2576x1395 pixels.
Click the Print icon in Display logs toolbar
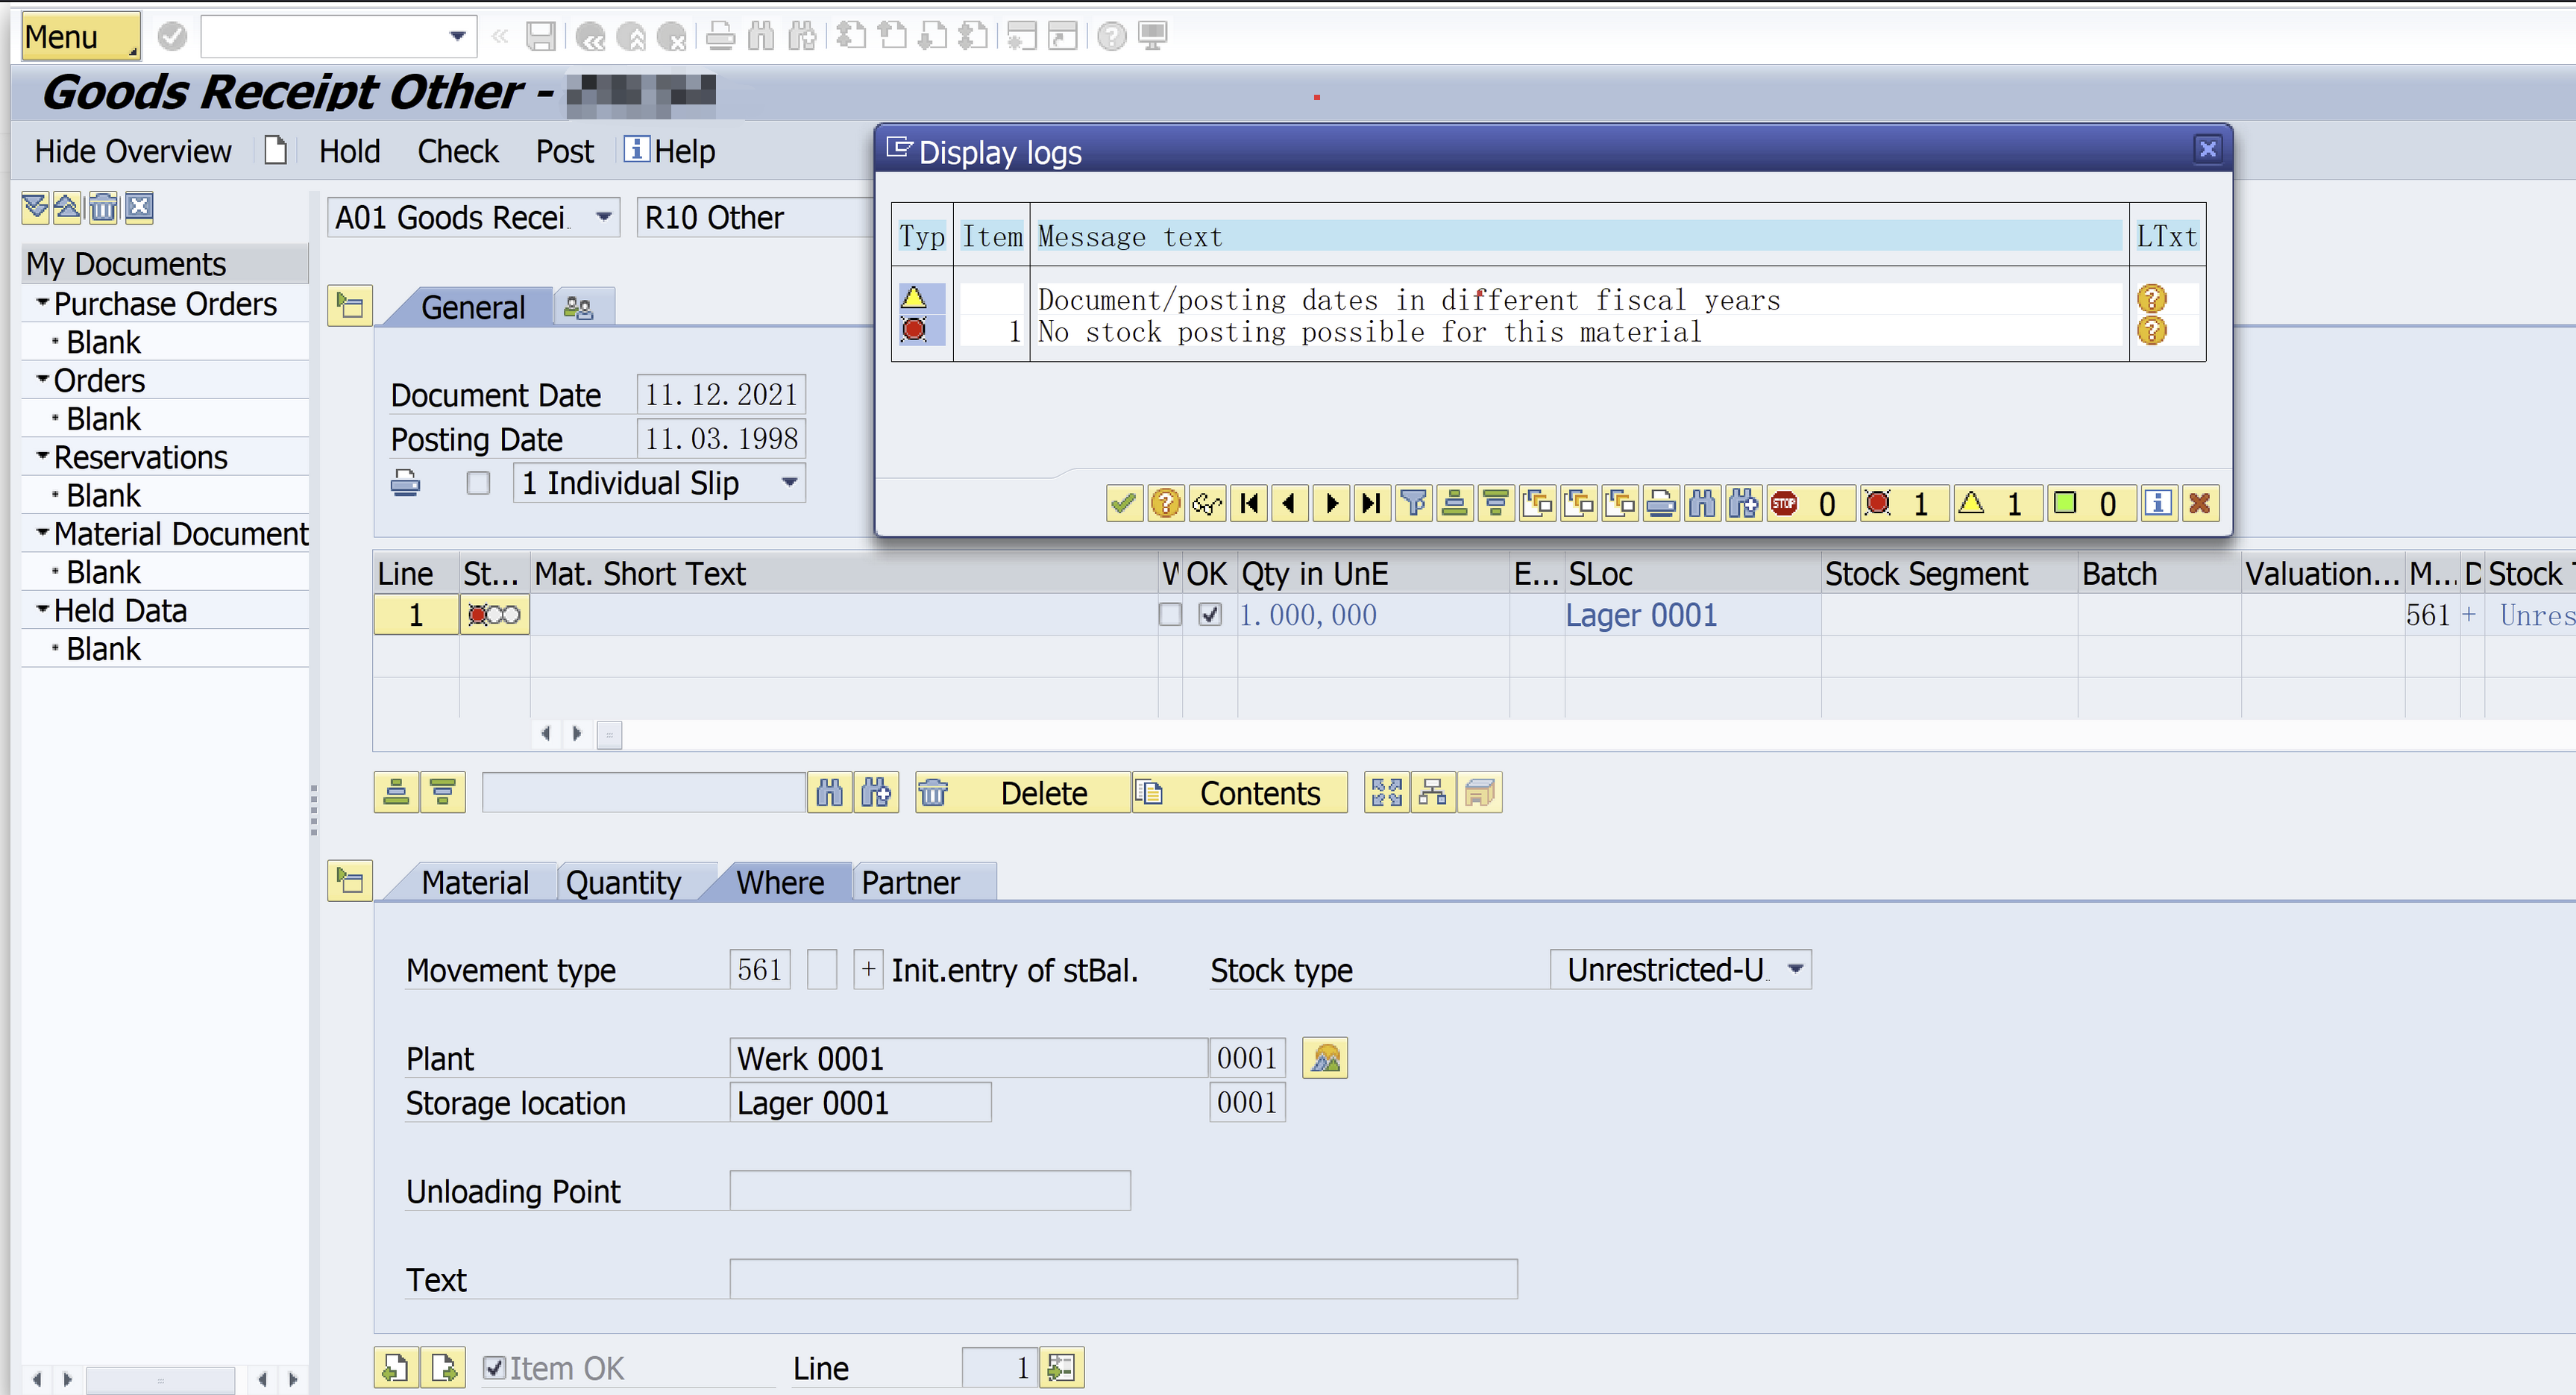[x=1661, y=503]
